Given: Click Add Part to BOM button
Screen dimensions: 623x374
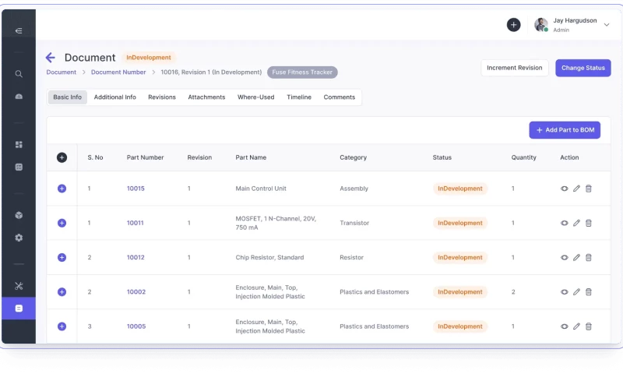Looking at the screenshot, I should coord(565,130).
